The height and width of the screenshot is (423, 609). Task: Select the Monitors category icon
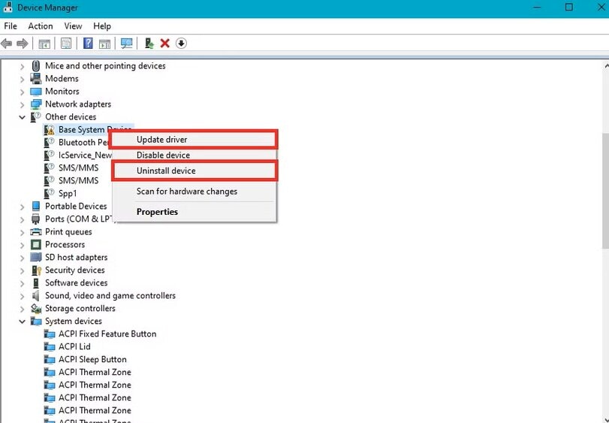pyautogui.click(x=36, y=92)
